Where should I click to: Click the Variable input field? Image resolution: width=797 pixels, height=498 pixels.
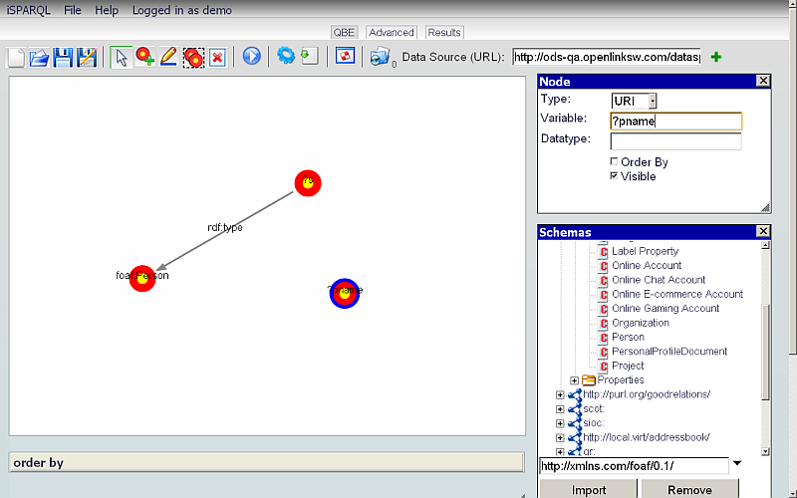[x=676, y=121]
